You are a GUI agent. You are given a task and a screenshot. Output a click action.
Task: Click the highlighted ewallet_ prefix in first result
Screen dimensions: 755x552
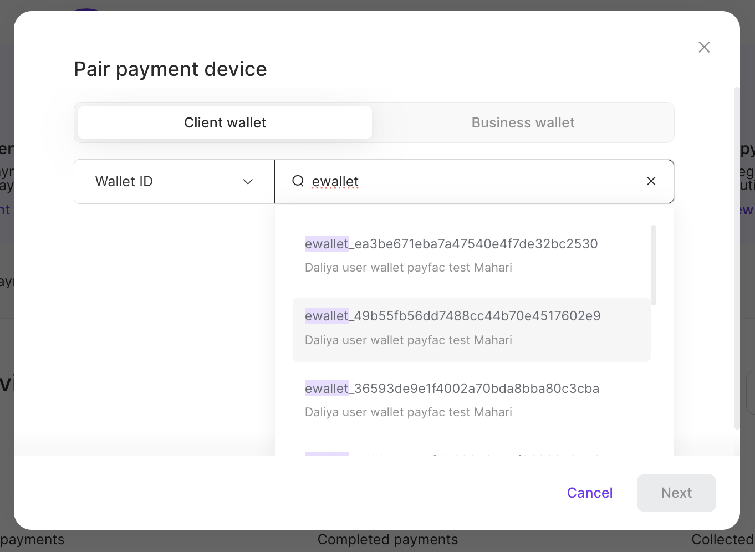pos(326,244)
